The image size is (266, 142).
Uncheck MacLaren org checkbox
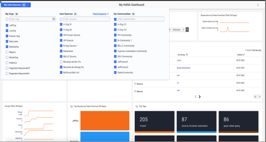point(7,41)
